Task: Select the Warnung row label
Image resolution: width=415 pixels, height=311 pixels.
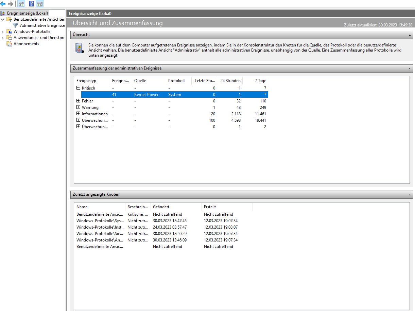Action: 90,108
